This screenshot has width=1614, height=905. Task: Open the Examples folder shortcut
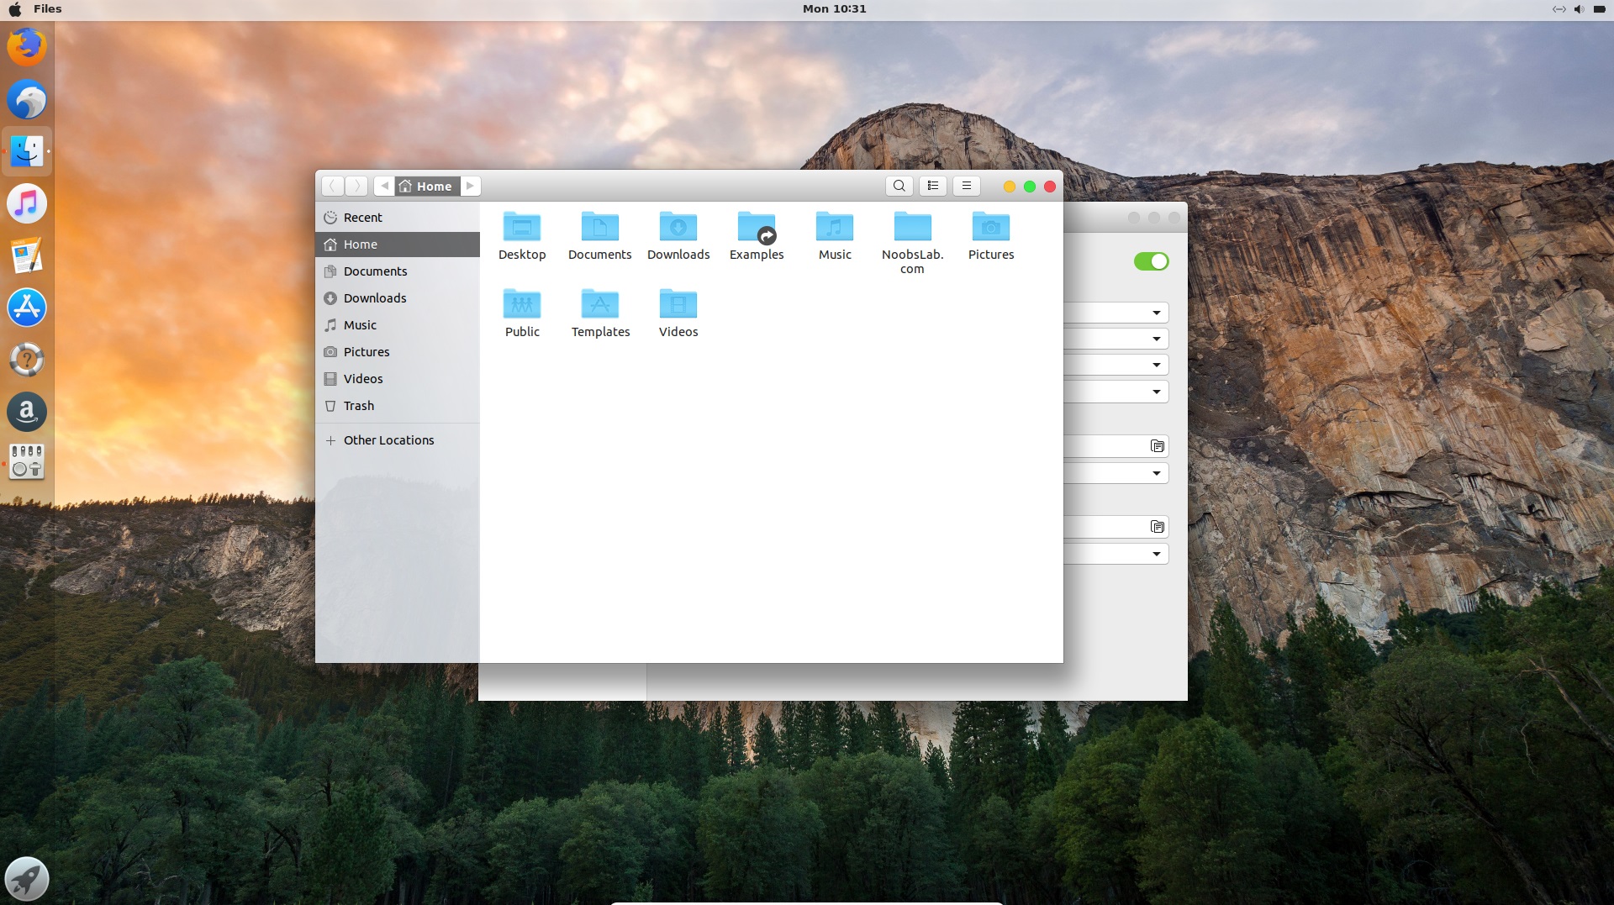pos(756,227)
